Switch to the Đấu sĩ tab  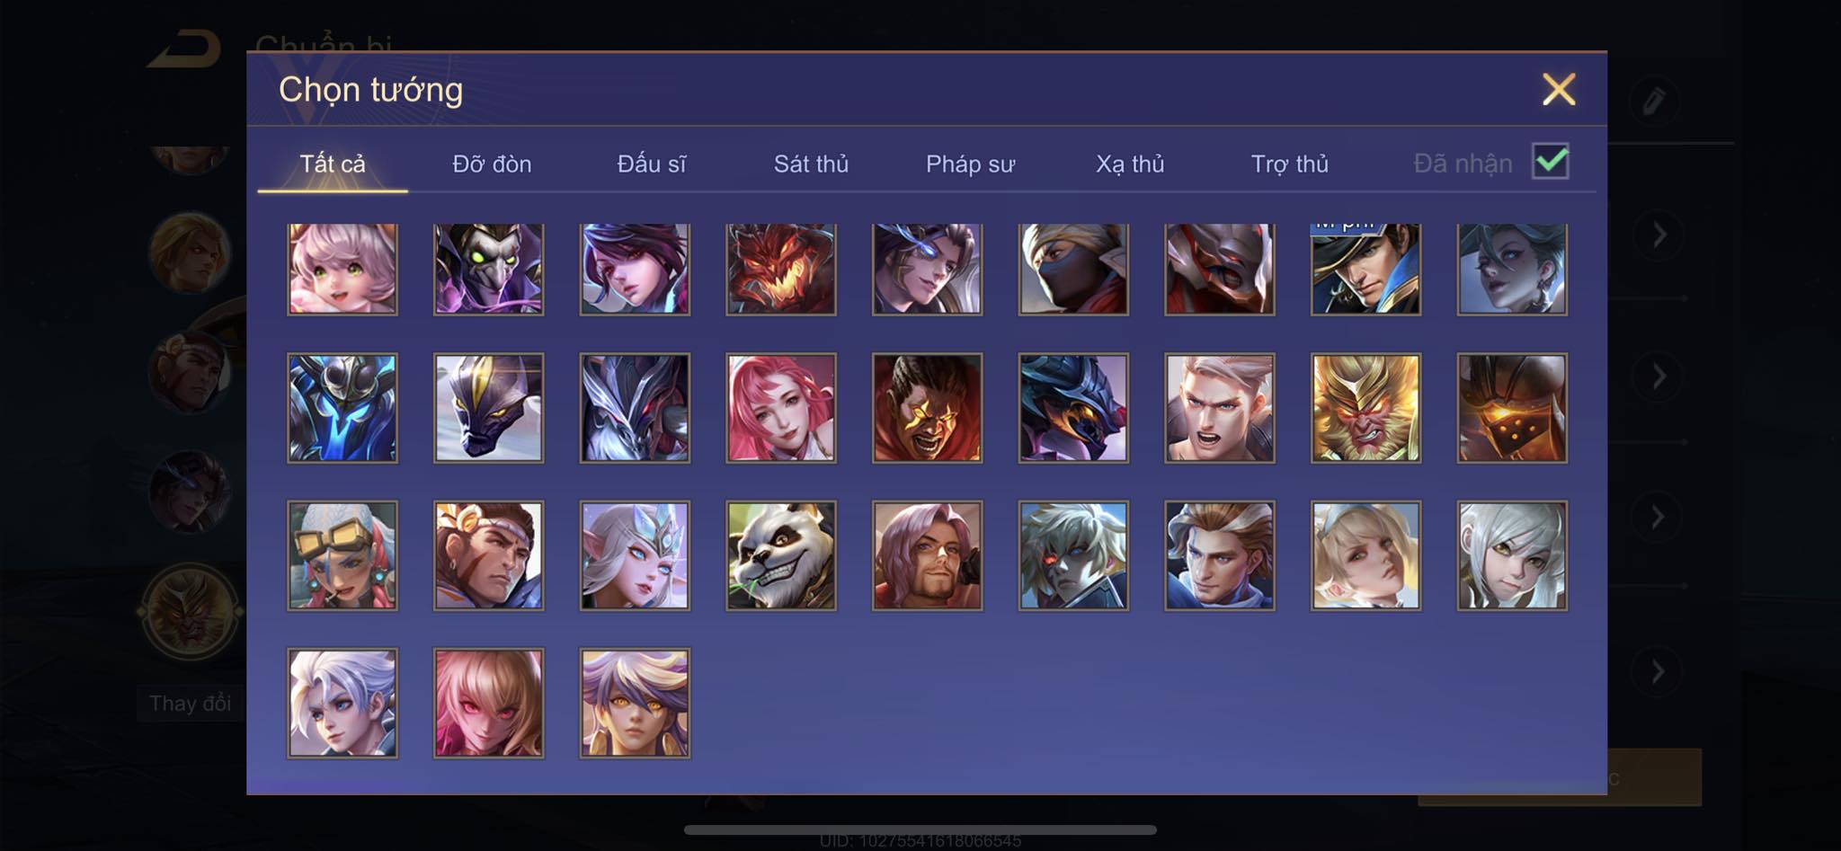651,164
